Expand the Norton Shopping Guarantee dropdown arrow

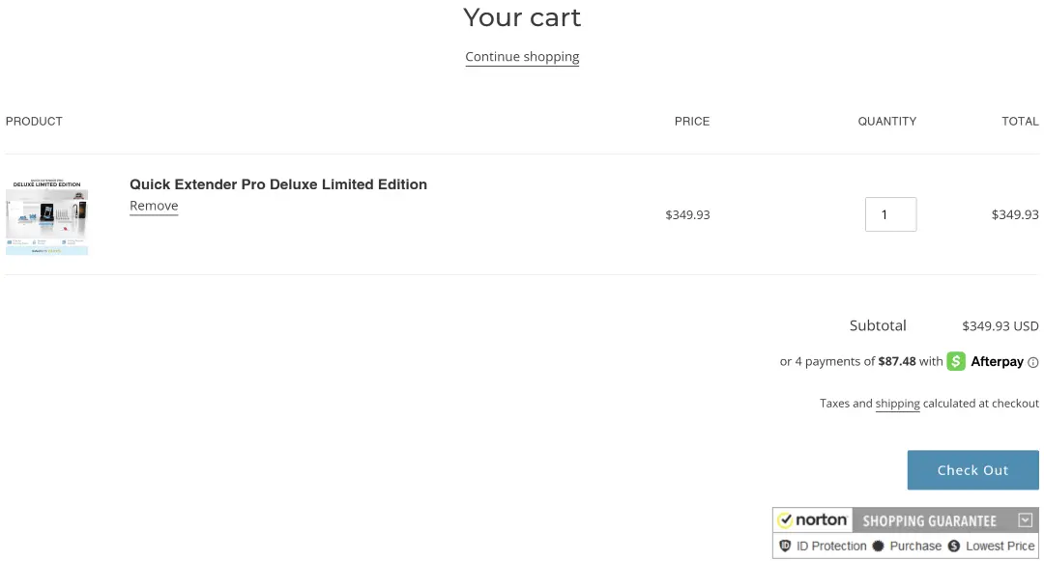[1026, 520]
